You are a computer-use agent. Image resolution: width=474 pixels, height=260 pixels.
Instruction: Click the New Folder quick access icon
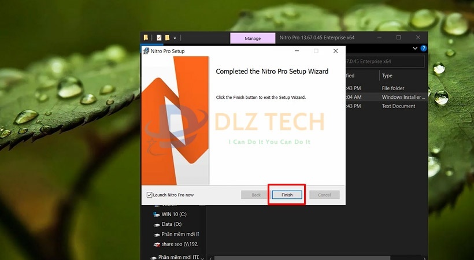click(x=167, y=38)
